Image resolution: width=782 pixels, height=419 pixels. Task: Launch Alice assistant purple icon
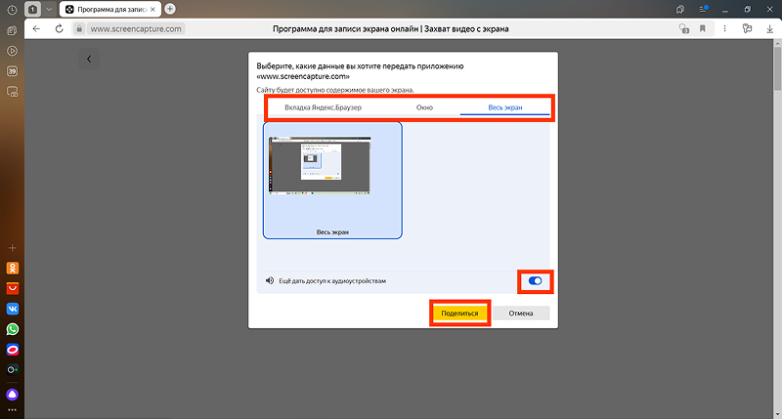click(13, 395)
